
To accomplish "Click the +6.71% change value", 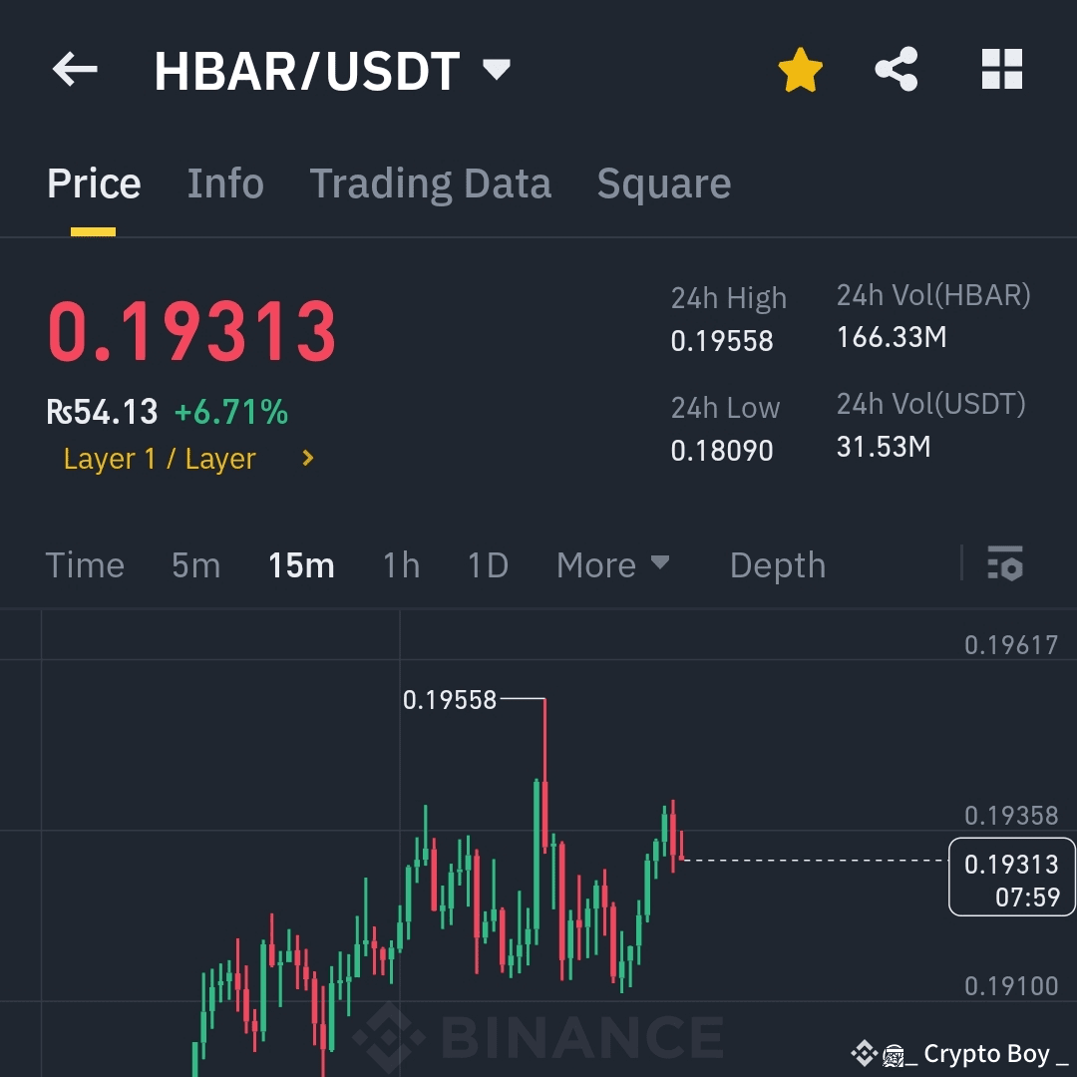I will point(231,412).
